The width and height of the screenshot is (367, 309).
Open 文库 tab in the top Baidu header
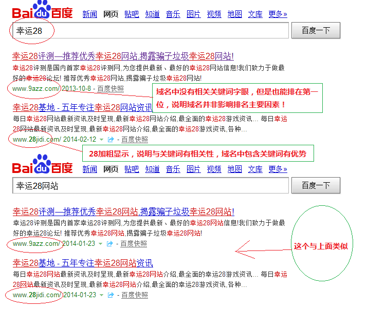(x=255, y=14)
